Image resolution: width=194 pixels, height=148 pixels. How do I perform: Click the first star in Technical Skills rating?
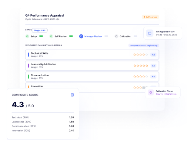(x=134, y=54)
